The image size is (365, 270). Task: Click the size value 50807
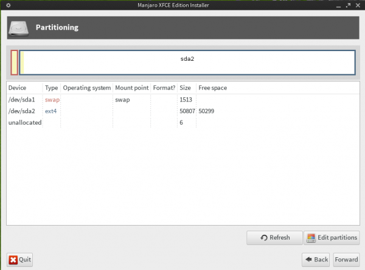(187, 111)
